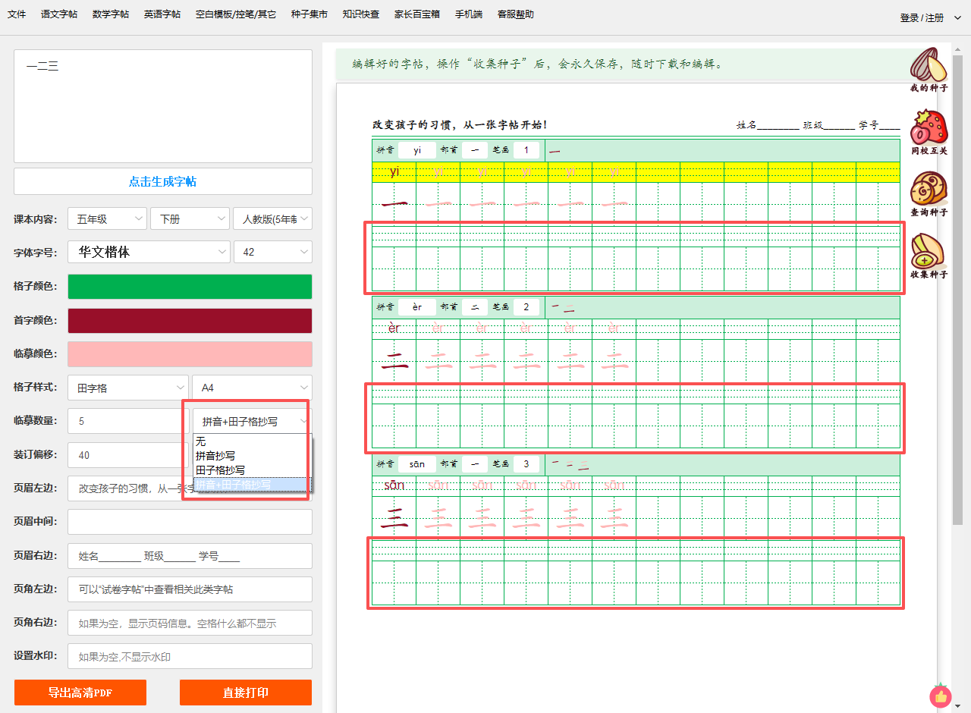Open the 我的种子 sunflower seed icon
Viewport: 971px width, 713px height.
929,66
